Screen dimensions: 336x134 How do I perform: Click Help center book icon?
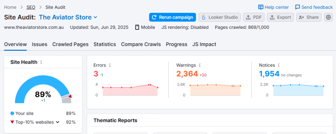(x=261, y=7)
